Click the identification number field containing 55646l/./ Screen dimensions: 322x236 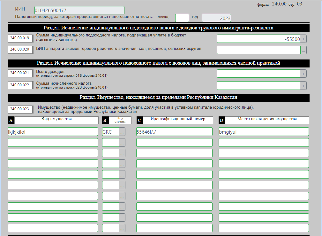click(174, 132)
